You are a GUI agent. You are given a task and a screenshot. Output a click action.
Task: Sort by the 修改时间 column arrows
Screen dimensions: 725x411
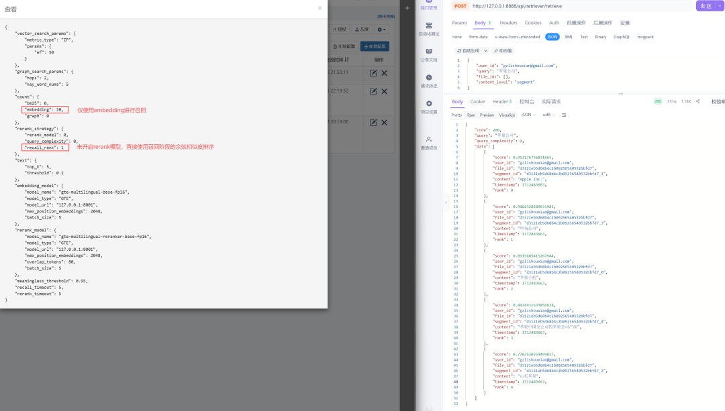[x=347, y=60]
